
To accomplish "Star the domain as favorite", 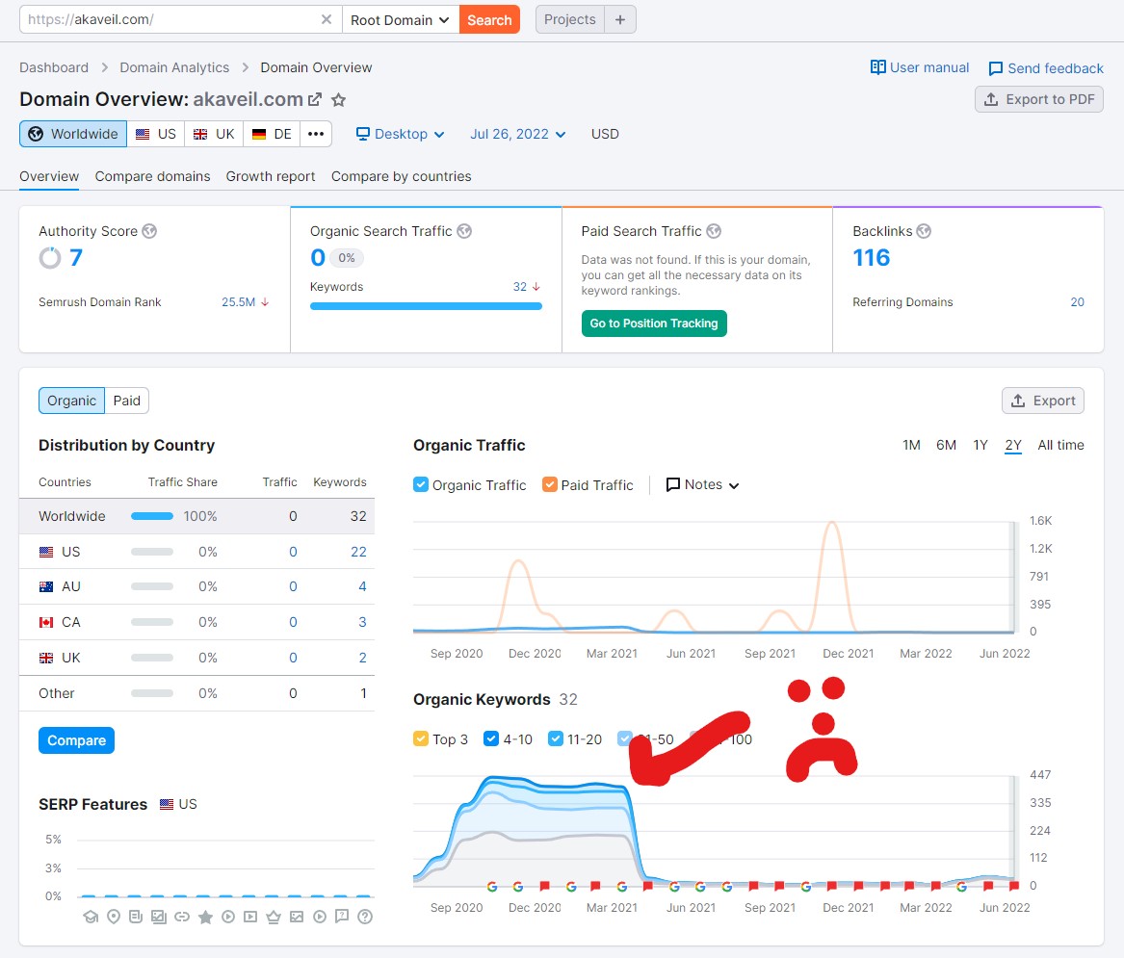I will point(338,100).
